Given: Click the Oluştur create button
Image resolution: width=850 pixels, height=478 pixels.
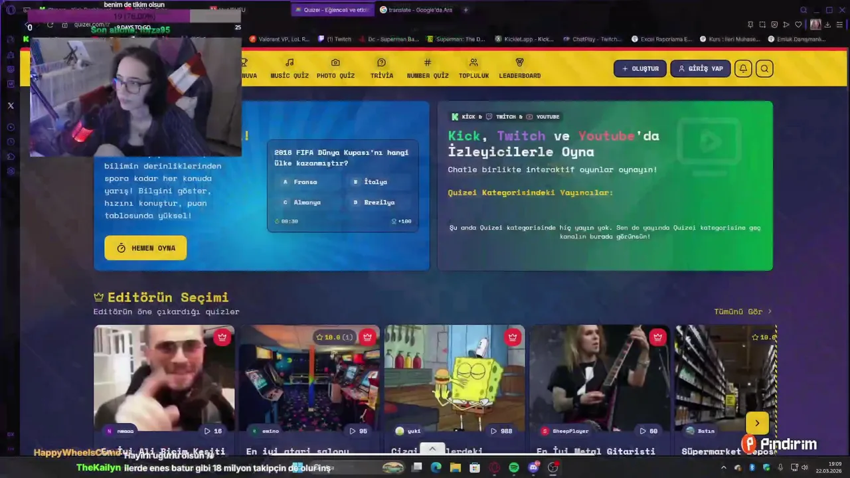Looking at the screenshot, I should tap(640, 68).
